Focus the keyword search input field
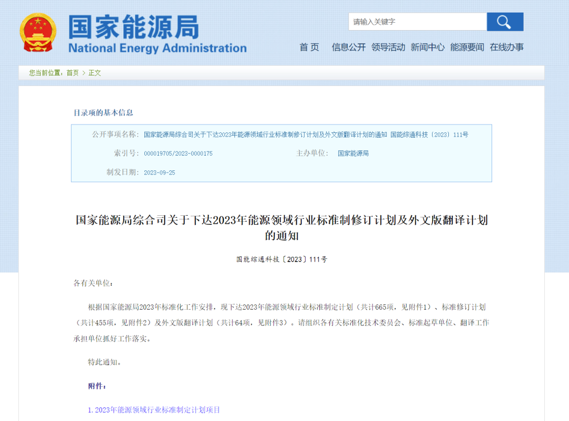Screen dimensions: 569x421 pyautogui.click(x=418, y=22)
